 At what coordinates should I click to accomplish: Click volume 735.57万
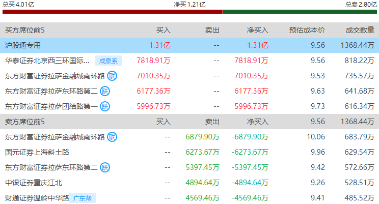coord(360,76)
